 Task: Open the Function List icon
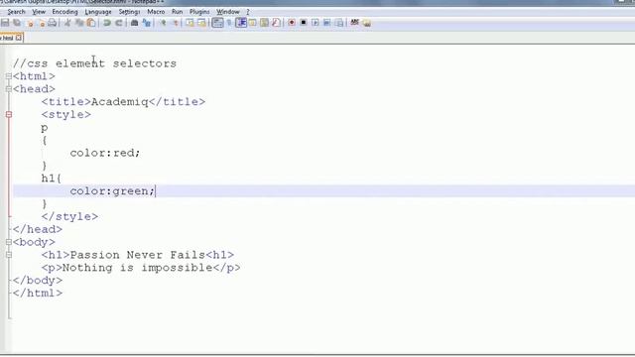coord(276,23)
